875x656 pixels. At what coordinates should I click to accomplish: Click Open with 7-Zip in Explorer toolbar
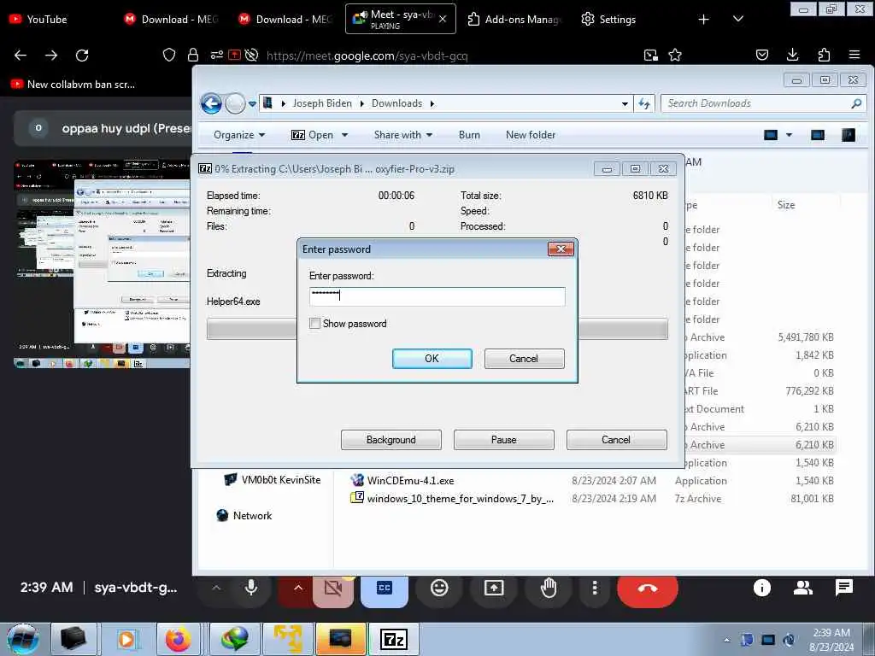coord(313,135)
